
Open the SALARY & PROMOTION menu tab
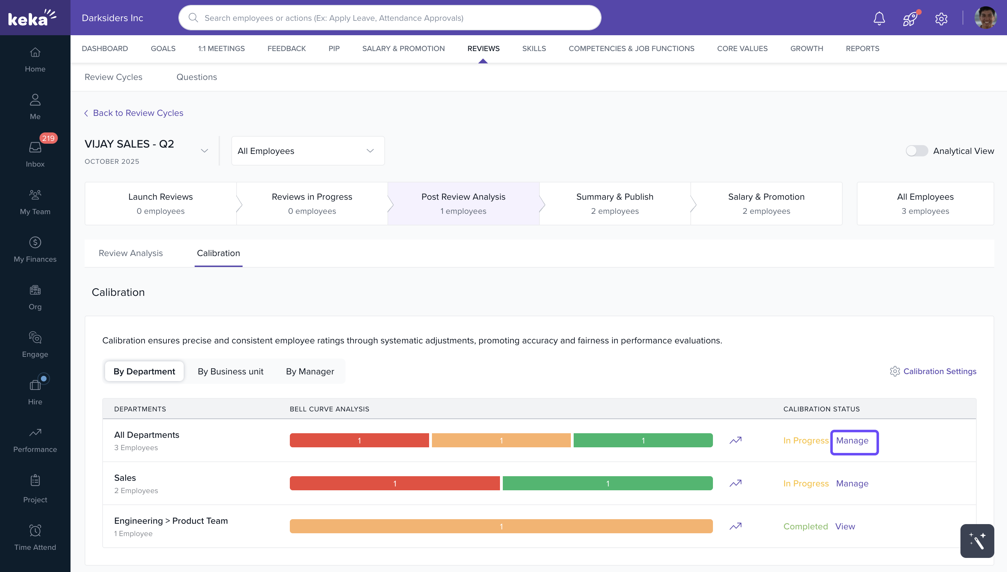tap(403, 48)
